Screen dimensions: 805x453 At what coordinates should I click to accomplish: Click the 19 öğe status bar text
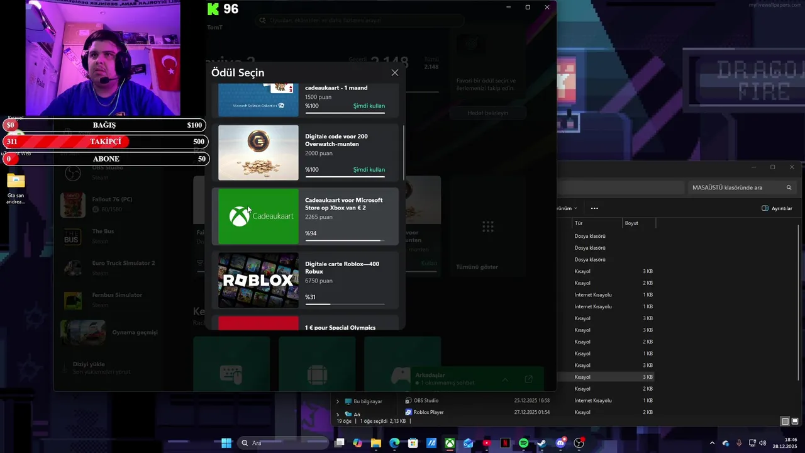click(344, 422)
